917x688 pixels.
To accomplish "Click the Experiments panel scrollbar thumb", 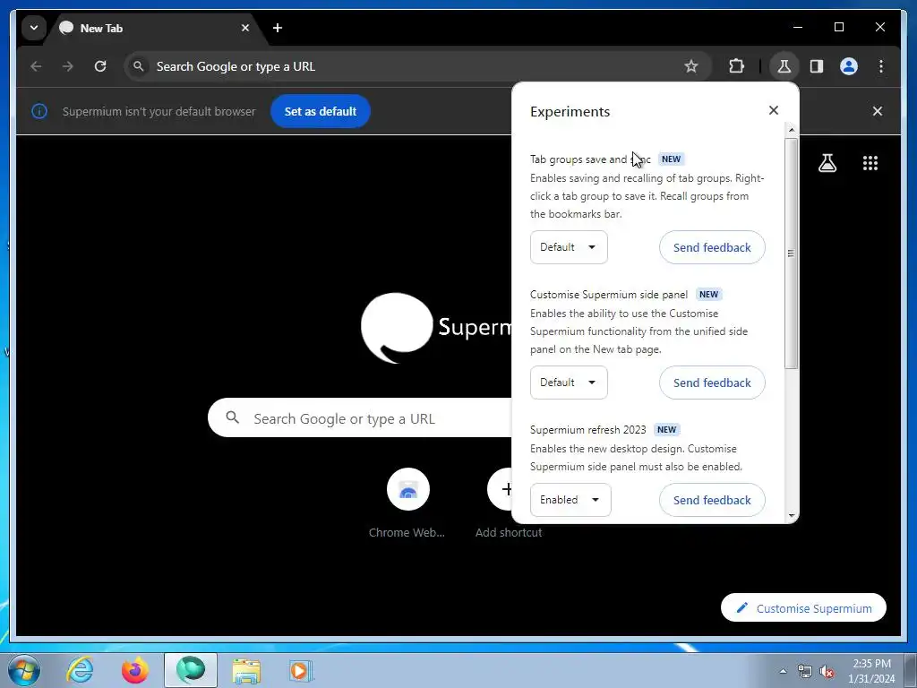I will (x=792, y=254).
